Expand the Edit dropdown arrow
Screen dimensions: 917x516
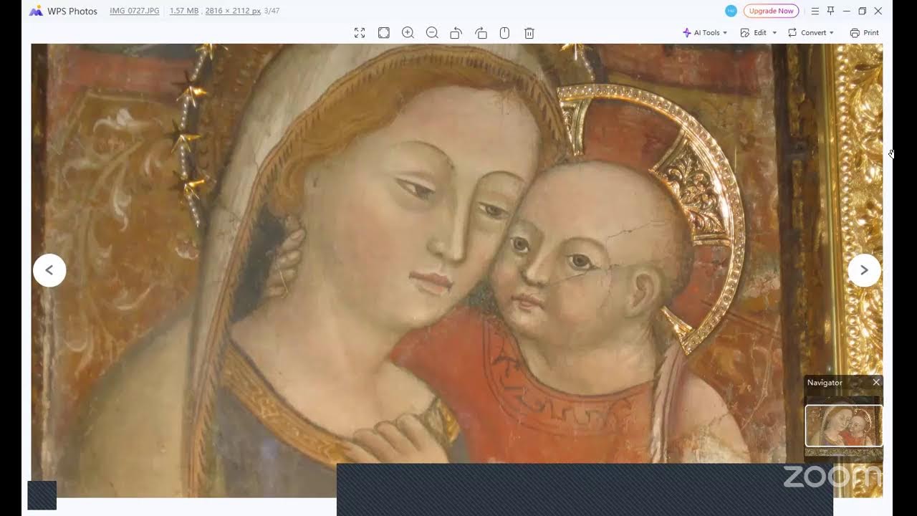click(x=774, y=33)
